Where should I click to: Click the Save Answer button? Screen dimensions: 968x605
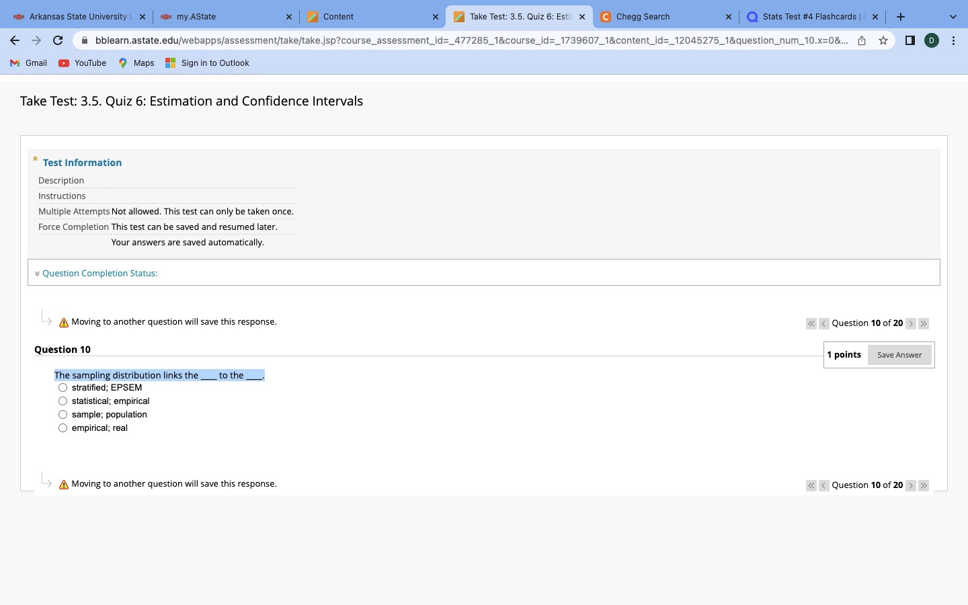[899, 355]
